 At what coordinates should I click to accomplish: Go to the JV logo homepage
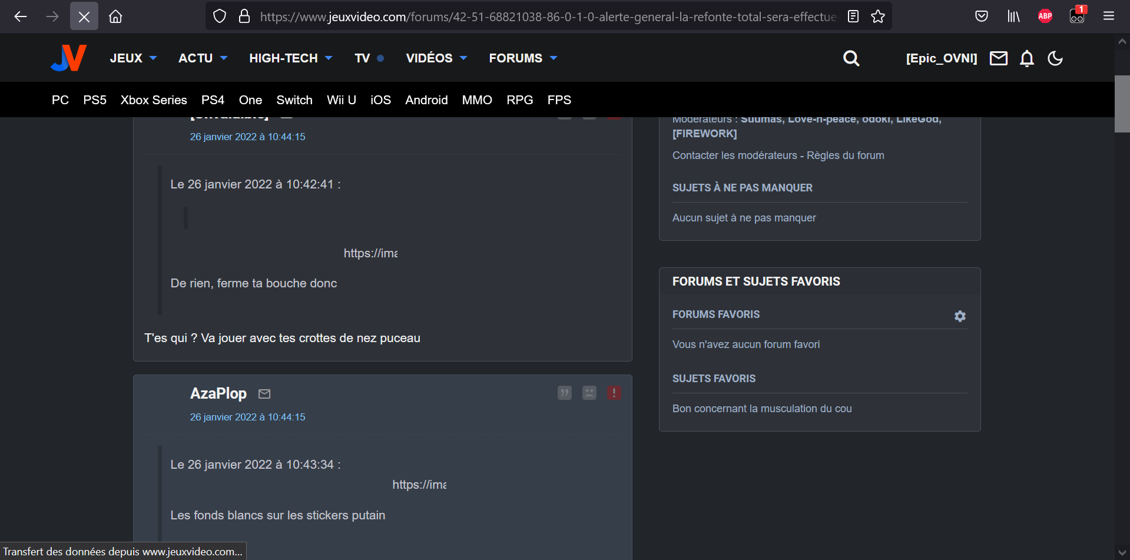[69, 58]
